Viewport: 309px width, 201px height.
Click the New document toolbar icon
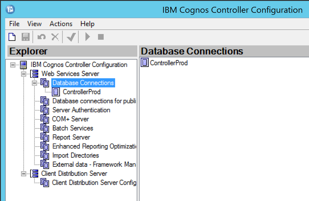pyautogui.click(x=12, y=37)
